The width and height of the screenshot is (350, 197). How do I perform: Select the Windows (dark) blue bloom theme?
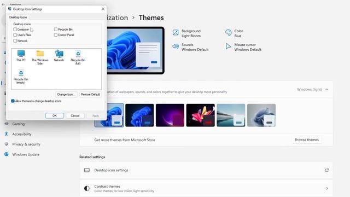139,115
